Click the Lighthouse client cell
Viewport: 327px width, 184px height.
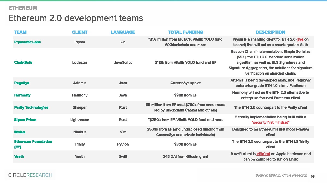pyautogui.click(x=80, y=120)
